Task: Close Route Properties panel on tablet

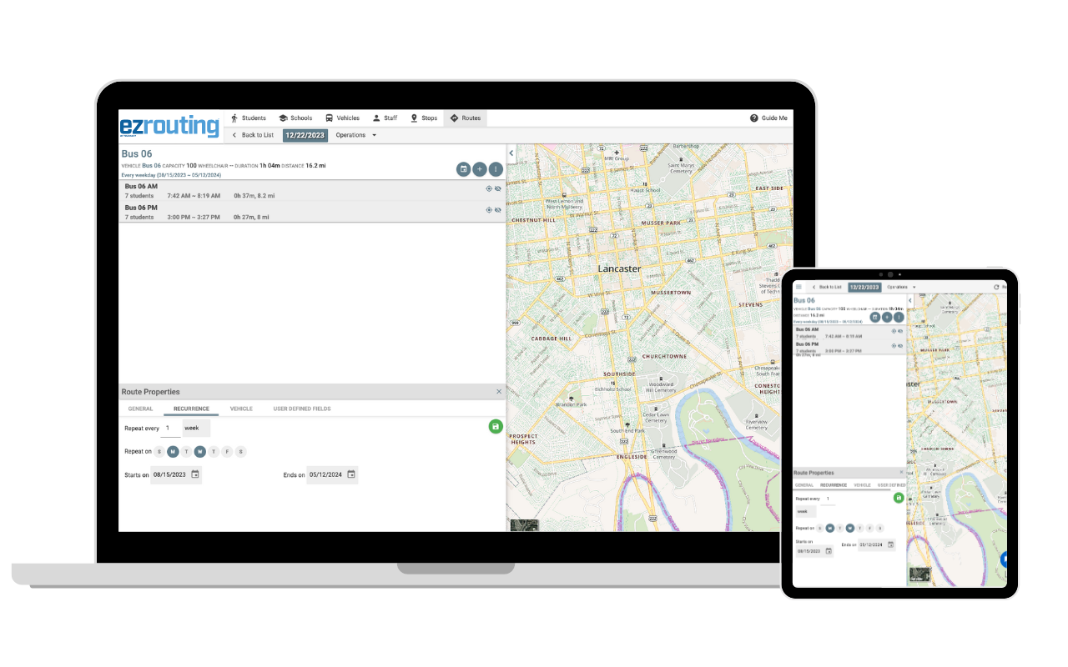Action: coord(901,472)
